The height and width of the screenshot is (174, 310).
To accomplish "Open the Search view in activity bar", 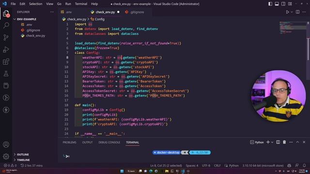I will coord(6,26).
